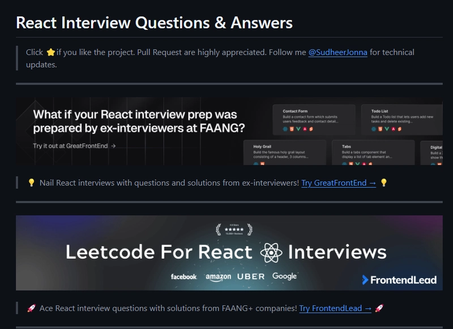The height and width of the screenshot is (329, 453).
Task: Follow the Try GreatFrontEnd link
Action: coord(339,183)
